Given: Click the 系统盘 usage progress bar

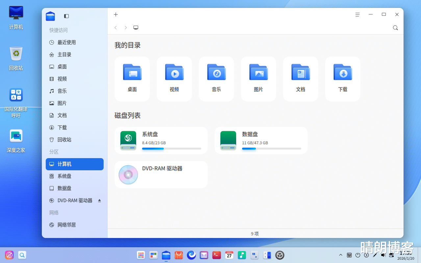Looking at the screenshot, I should coord(172,149).
